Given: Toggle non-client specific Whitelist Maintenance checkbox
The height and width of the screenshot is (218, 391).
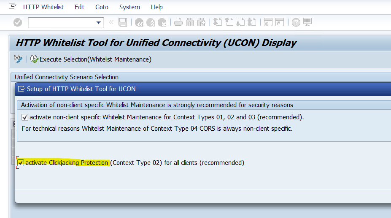Looking at the screenshot, I should point(25,117).
